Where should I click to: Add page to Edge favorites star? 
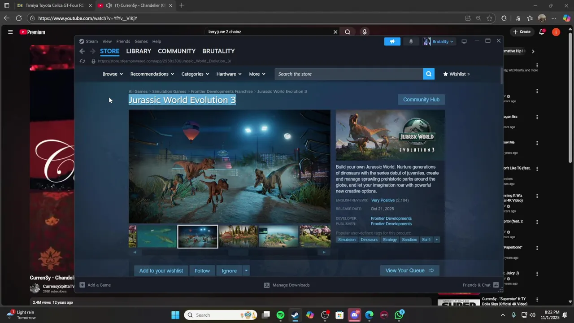pyautogui.click(x=489, y=18)
